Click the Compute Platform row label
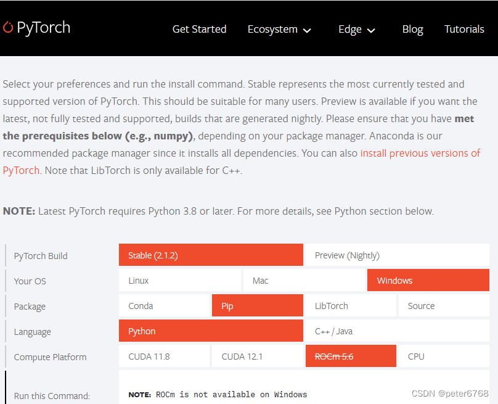The width and height of the screenshot is (498, 404). (x=50, y=357)
